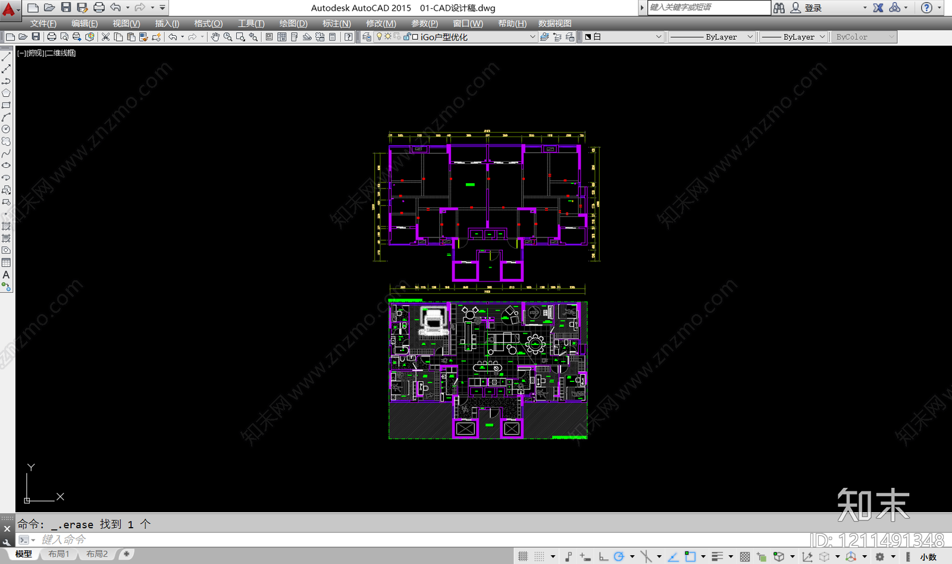Click the 小数 units button

coord(928,557)
